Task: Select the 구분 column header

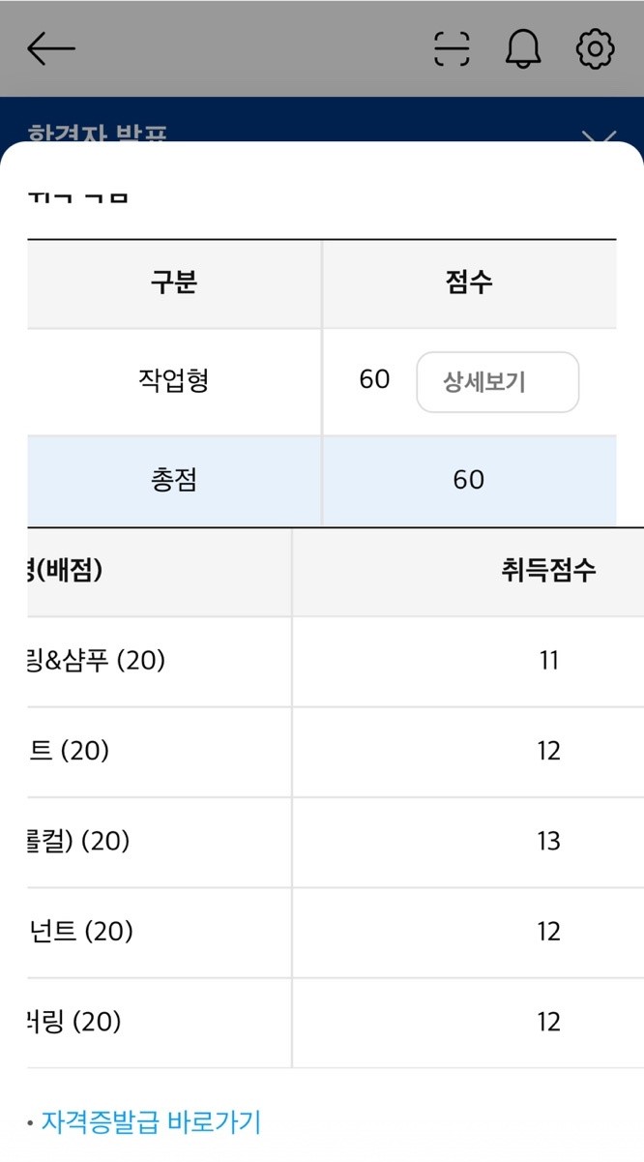Action: tap(174, 283)
